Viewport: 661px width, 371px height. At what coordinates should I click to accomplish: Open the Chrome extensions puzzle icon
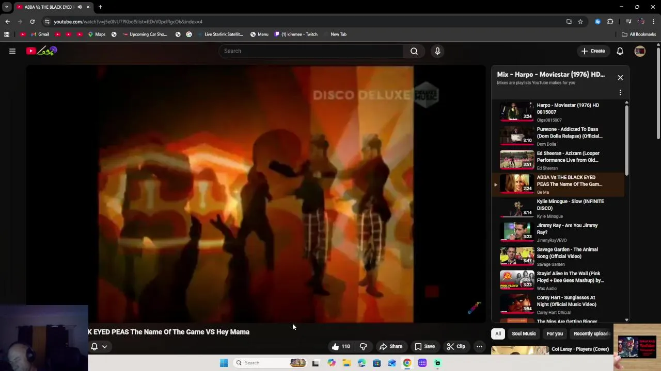click(610, 22)
